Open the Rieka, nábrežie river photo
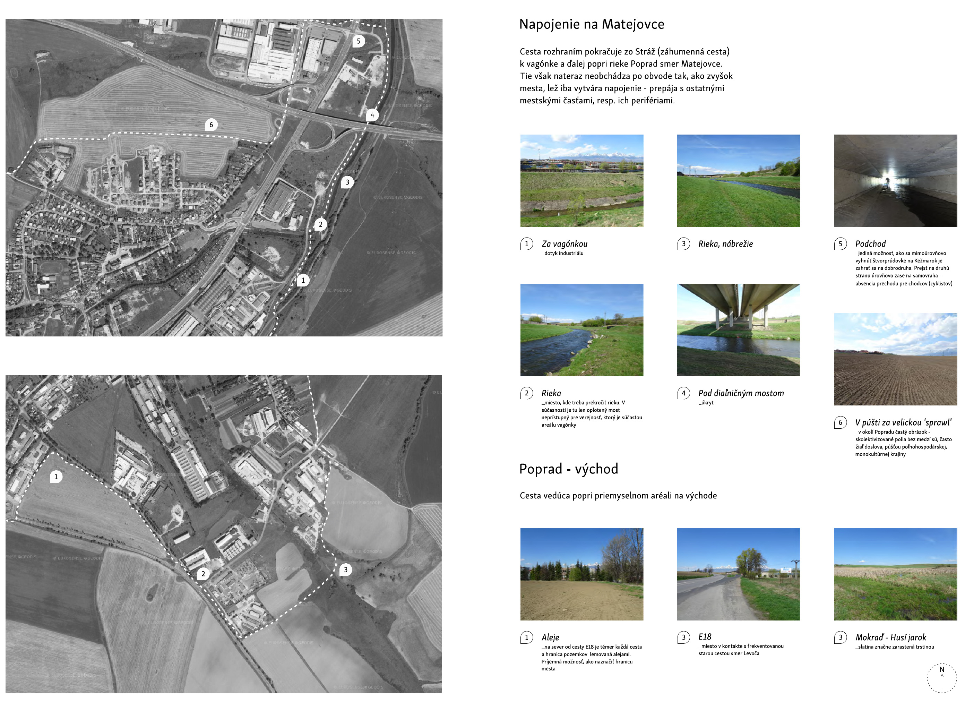Viewport: 965px width, 702px height. point(738,180)
